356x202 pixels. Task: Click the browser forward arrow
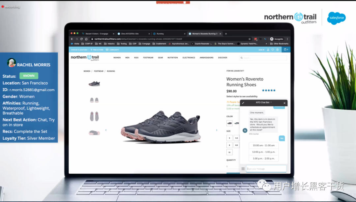77,39
